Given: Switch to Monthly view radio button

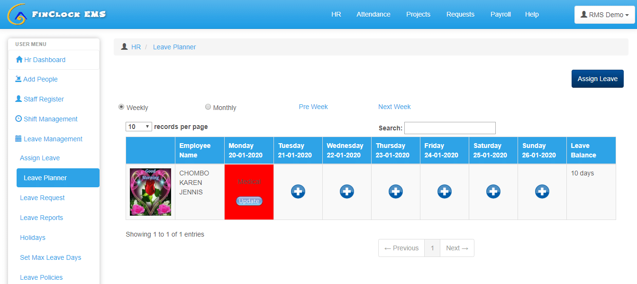Looking at the screenshot, I should (x=208, y=107).
